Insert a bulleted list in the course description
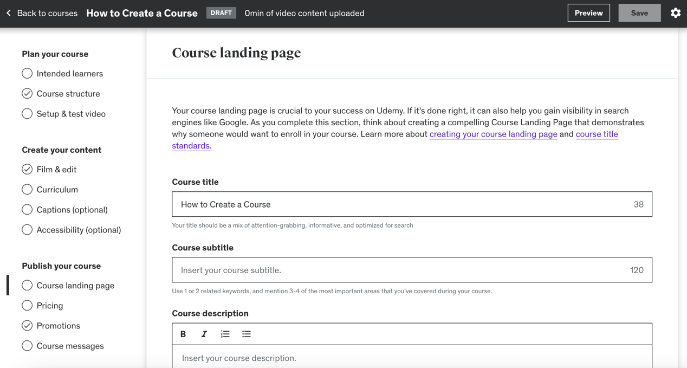Image resolution: width=687 pixels, height=368 pixels. 247,334
